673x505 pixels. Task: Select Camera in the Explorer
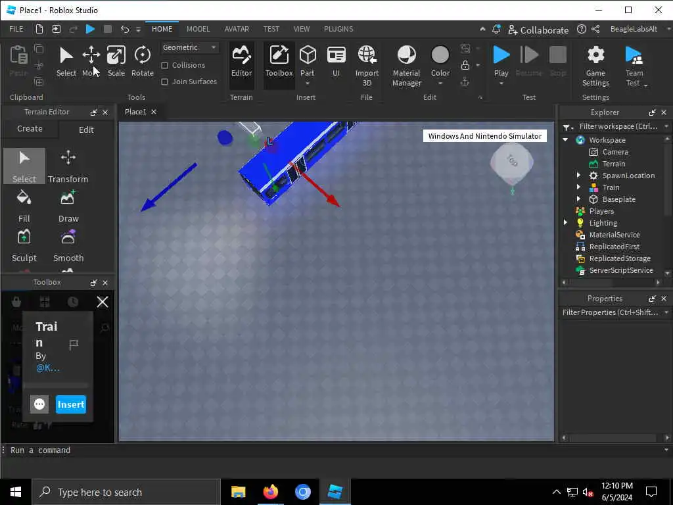tap(615, 152)
